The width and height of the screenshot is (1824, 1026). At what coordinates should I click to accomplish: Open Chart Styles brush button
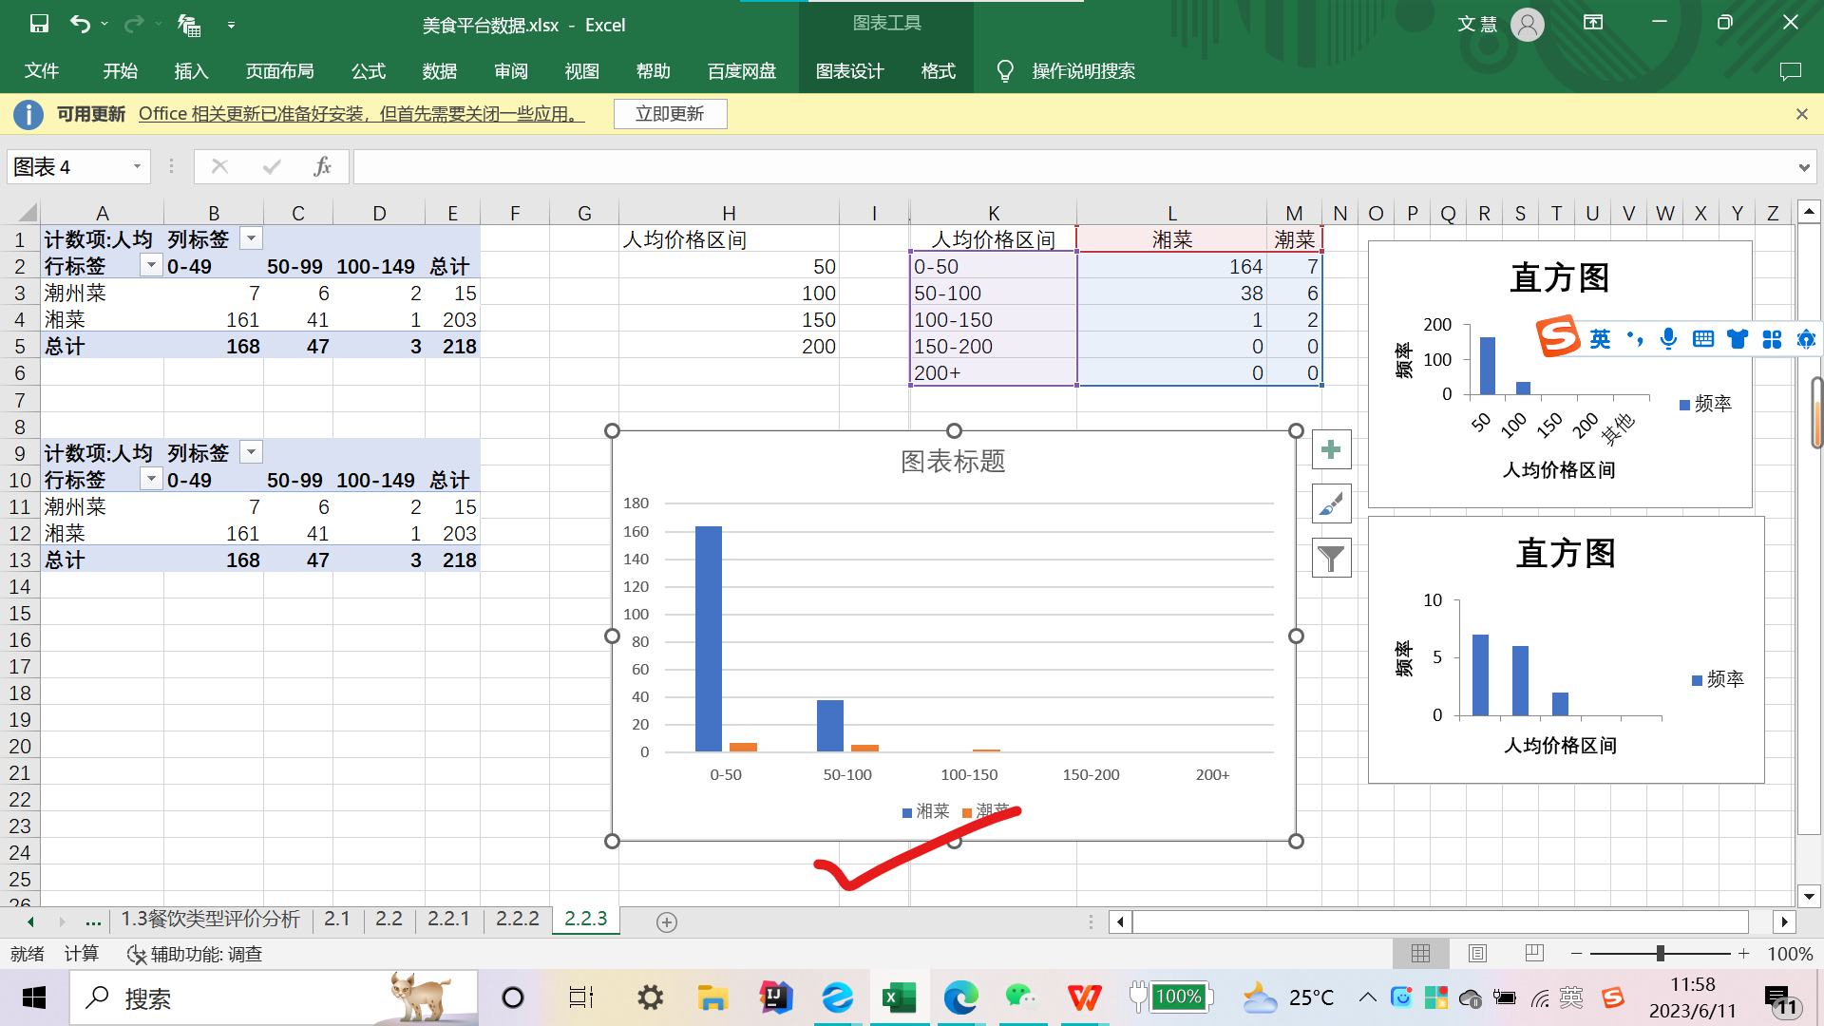(x=1331, y=503)
